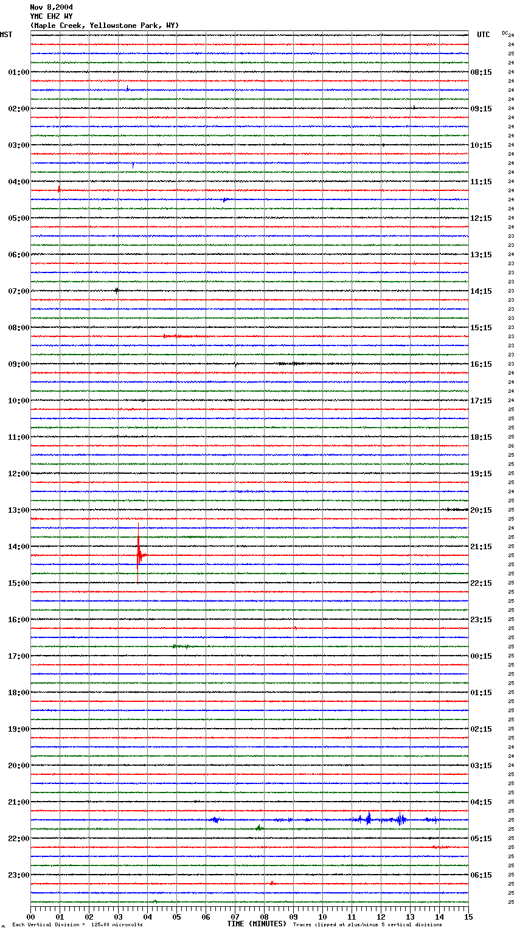
Task: Click the "11:15" UTC time label
Action: [x=481, y=182]
